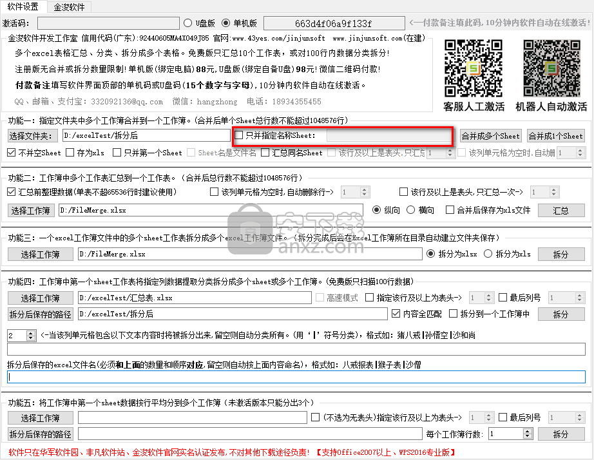594x460 pixels.
Task: Open the 金浚软件 tab
Action: [x=70, y=7]
